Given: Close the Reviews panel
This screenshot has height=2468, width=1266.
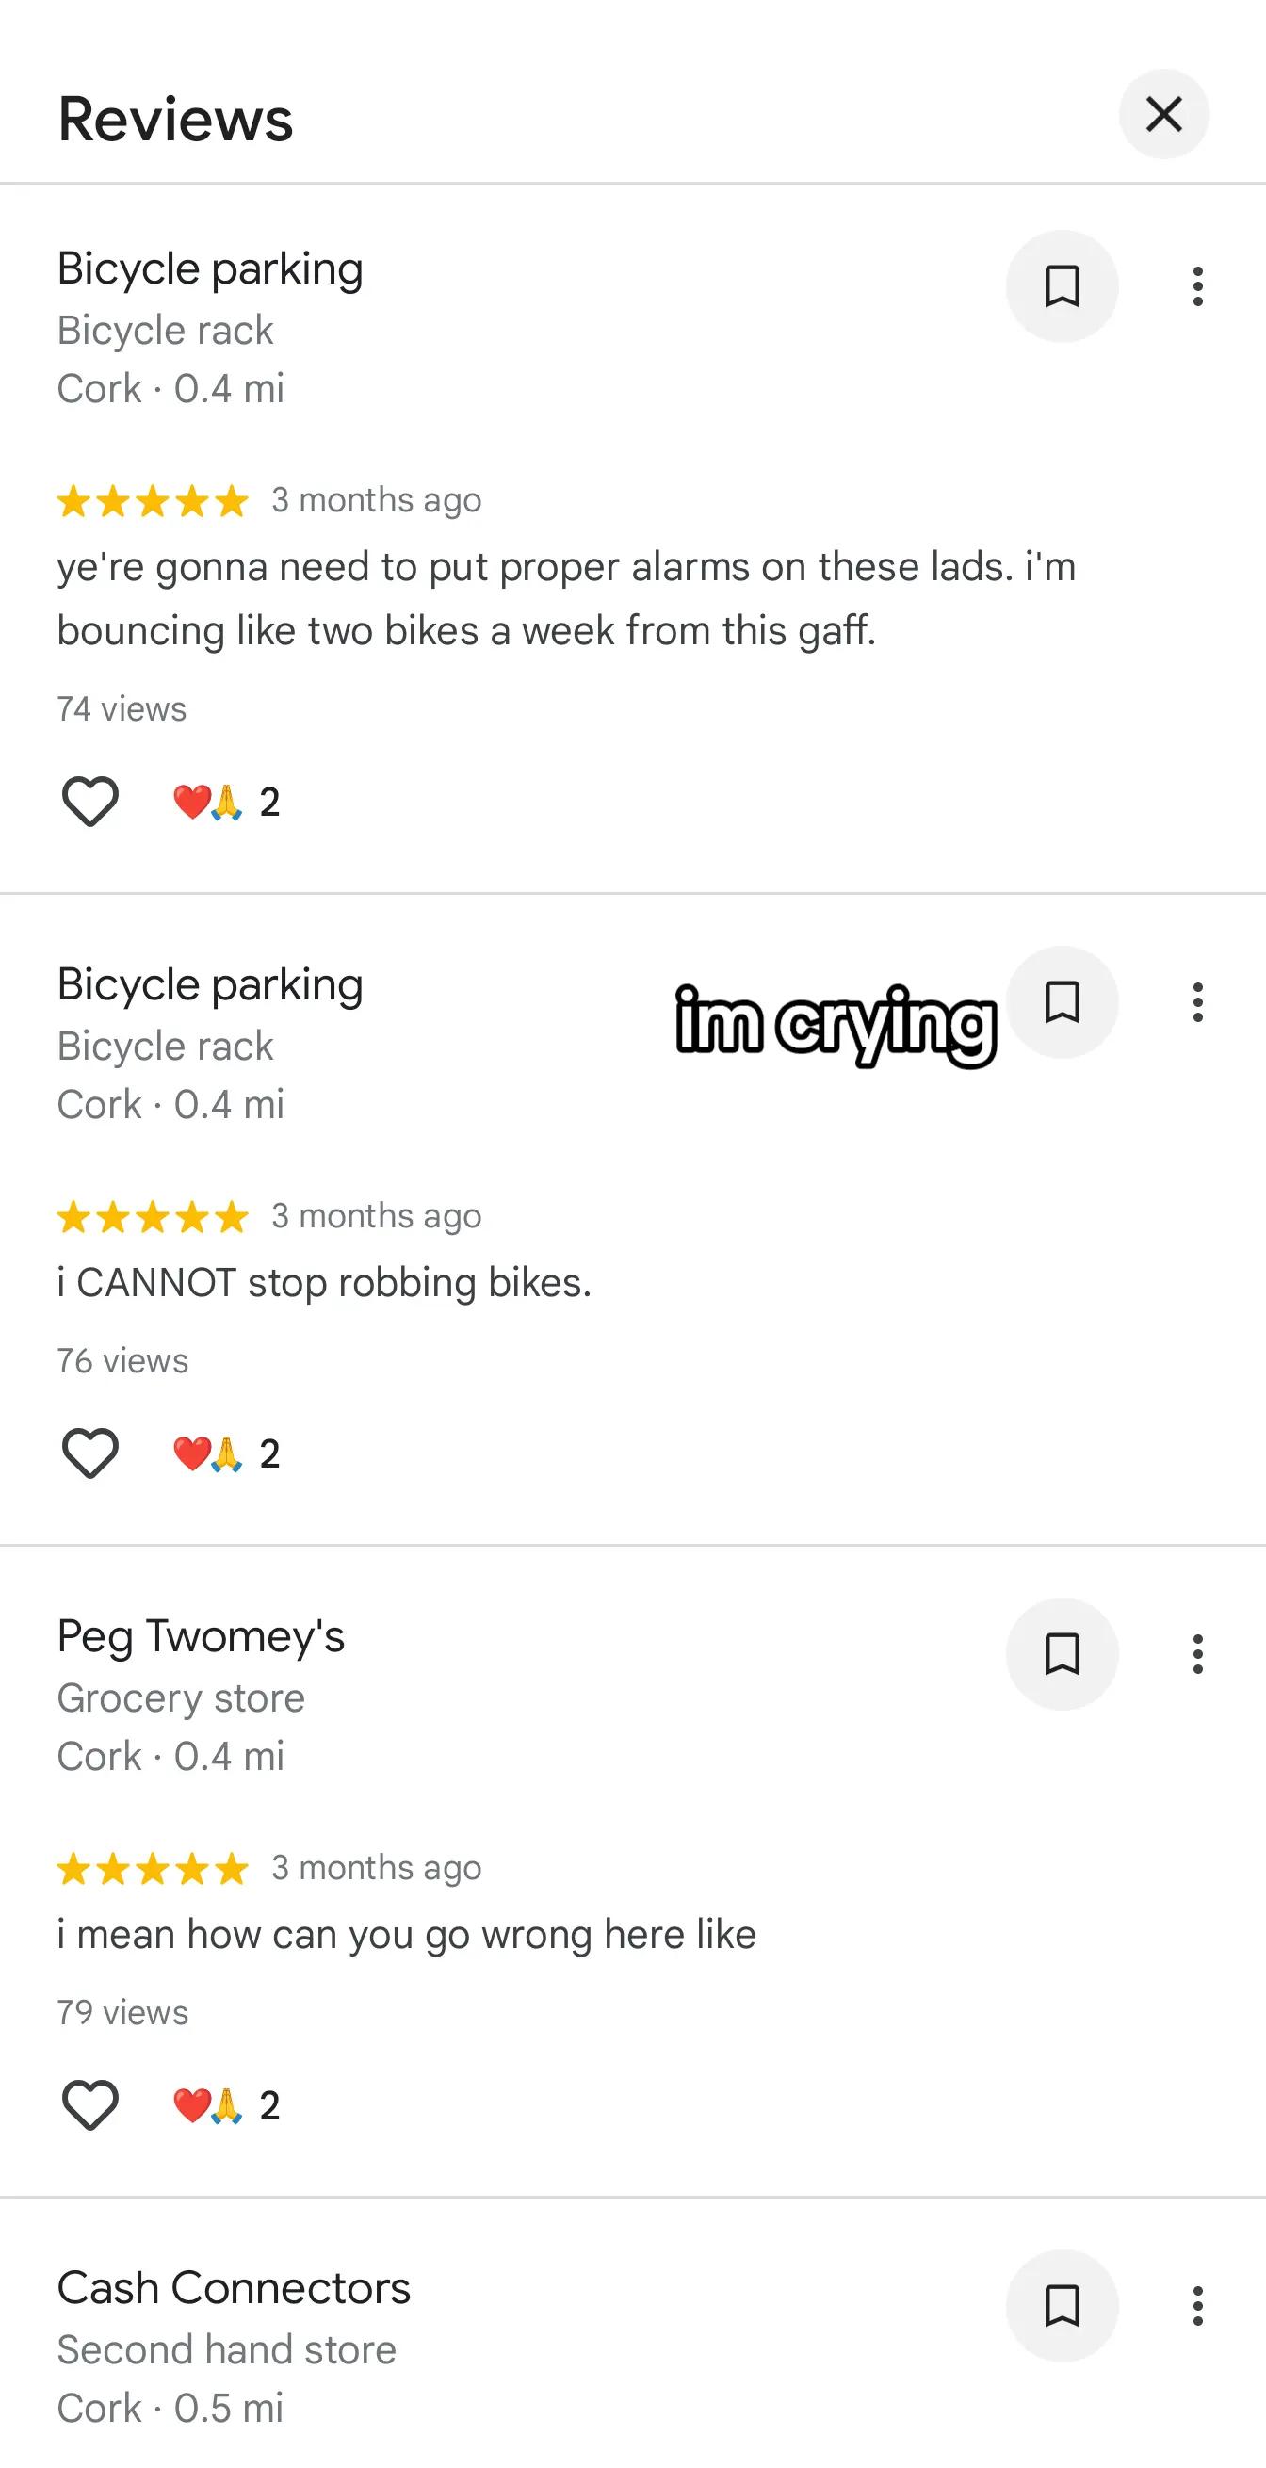Looking at the screenshot, I should click(1163, 115).
